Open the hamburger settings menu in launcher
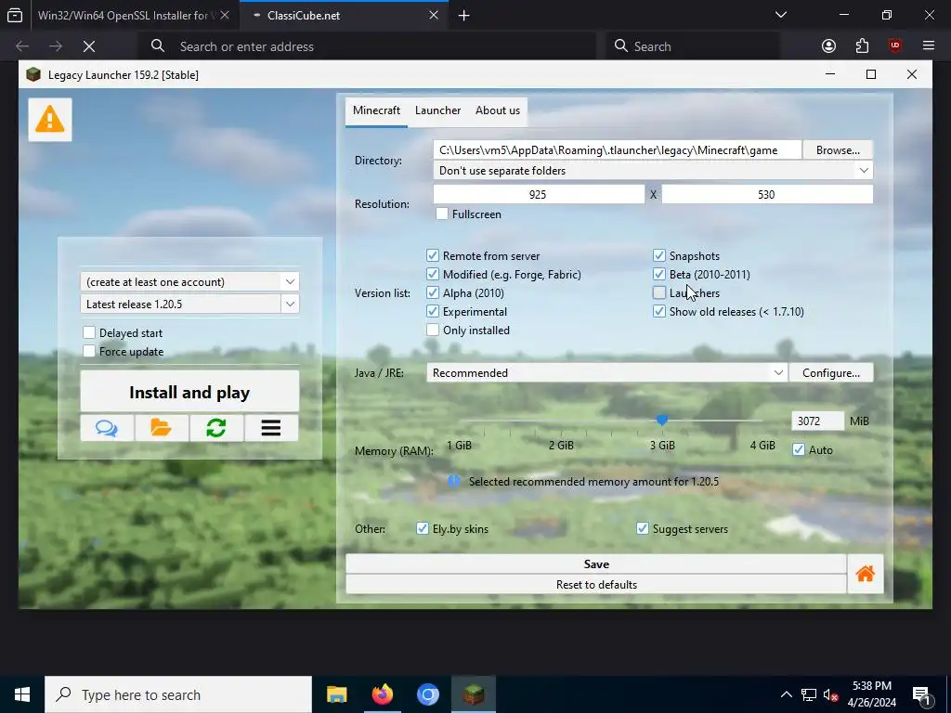The image size is (951, 713). [x=271, y=428]
